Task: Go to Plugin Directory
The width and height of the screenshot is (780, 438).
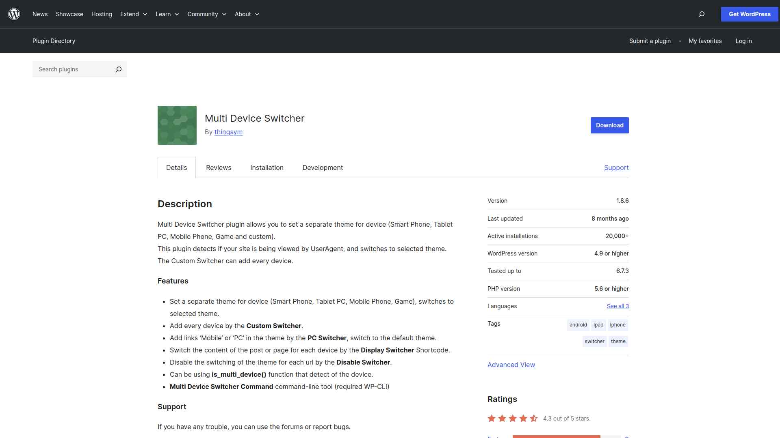Action: point(54,41)
